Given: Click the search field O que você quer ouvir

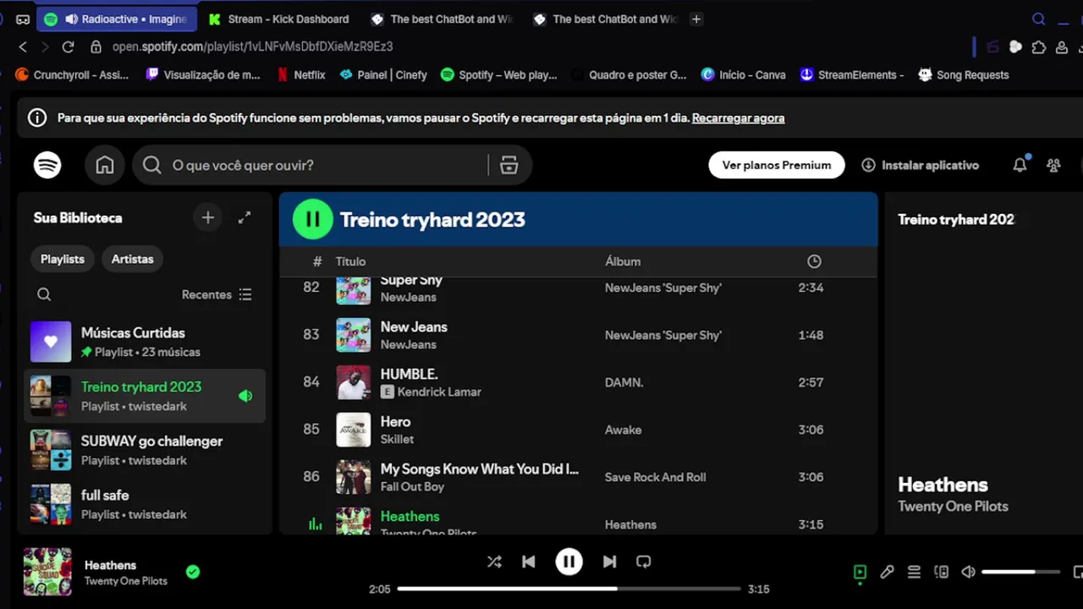Looking at the screenshot, I should [x=326, y=165].
